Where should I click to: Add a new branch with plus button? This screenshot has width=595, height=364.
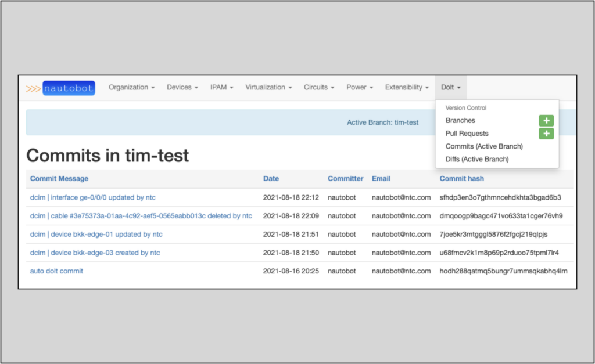pyautogui.click(x=546, y=121)
